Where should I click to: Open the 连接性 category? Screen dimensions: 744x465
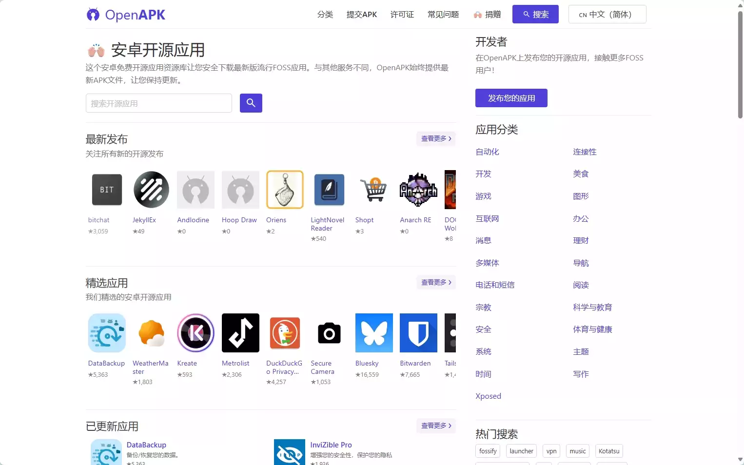pos(585,152)
